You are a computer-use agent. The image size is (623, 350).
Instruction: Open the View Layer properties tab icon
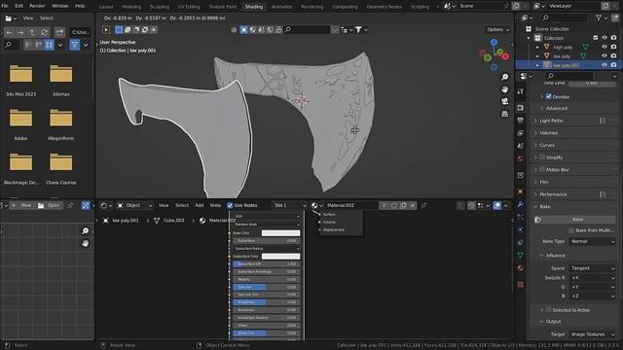[521, 133]
